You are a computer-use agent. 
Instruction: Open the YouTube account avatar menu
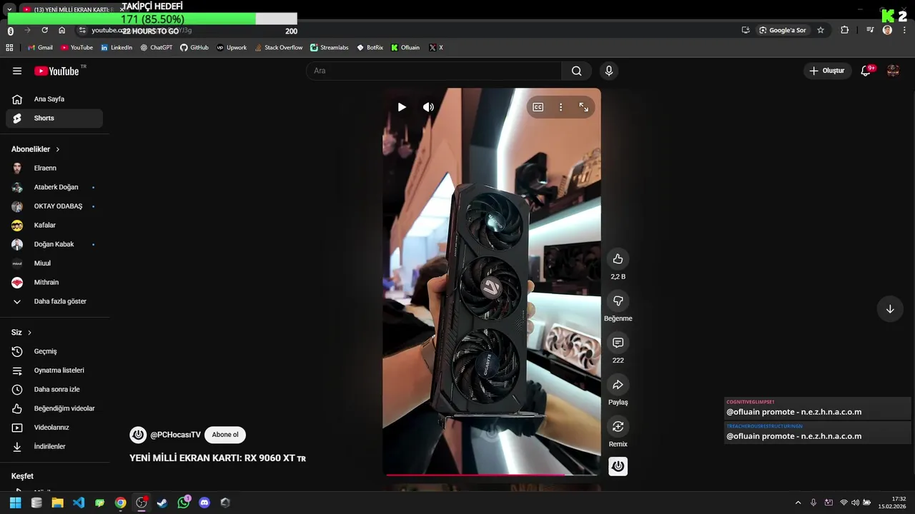pos(893,71)
